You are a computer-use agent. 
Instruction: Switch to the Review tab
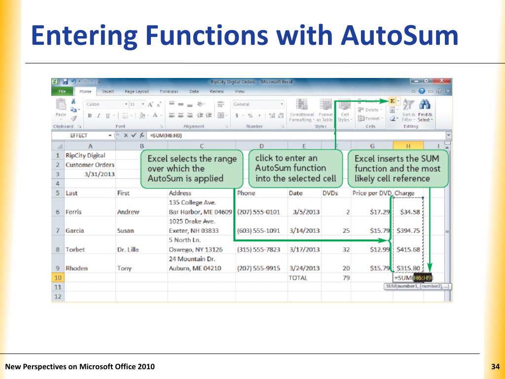(217, 91)
